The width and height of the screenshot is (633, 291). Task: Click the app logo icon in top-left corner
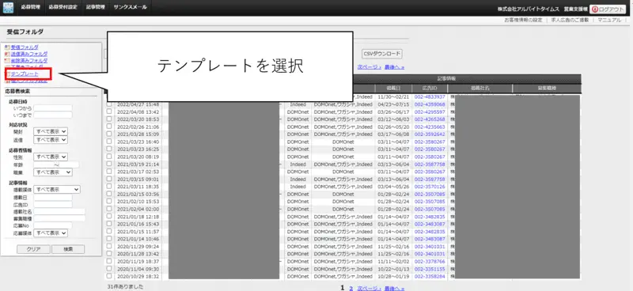[8, 8]
